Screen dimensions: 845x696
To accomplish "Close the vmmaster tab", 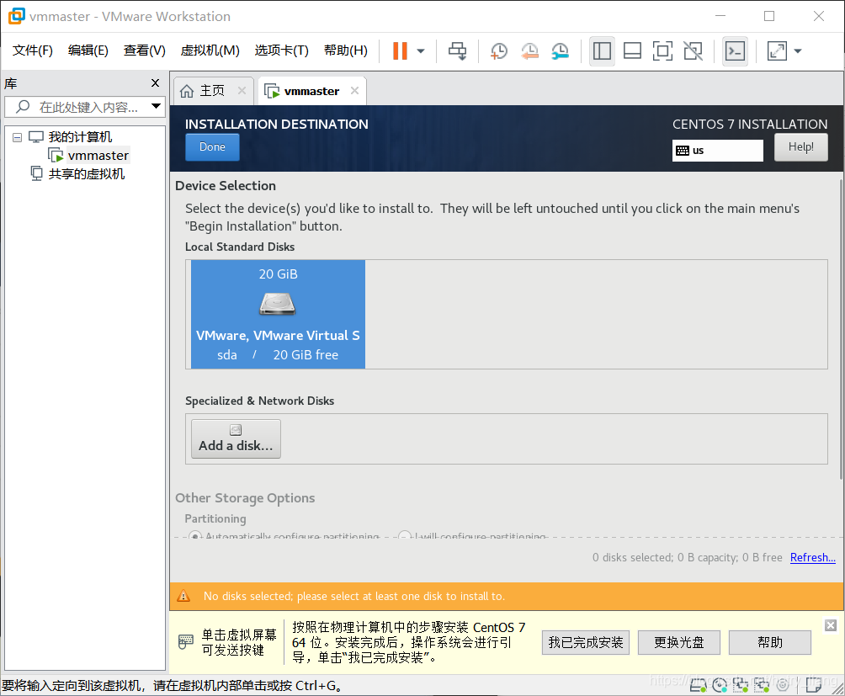I will tap(354, 91).
